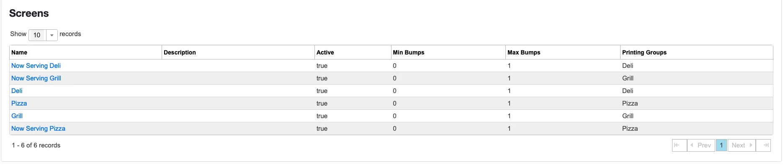
Task: Sort by the Max Bumps column
Action: (523, 52)
